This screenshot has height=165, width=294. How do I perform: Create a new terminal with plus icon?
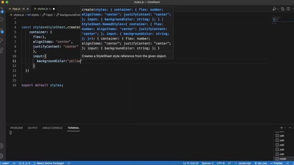[281, 128]
